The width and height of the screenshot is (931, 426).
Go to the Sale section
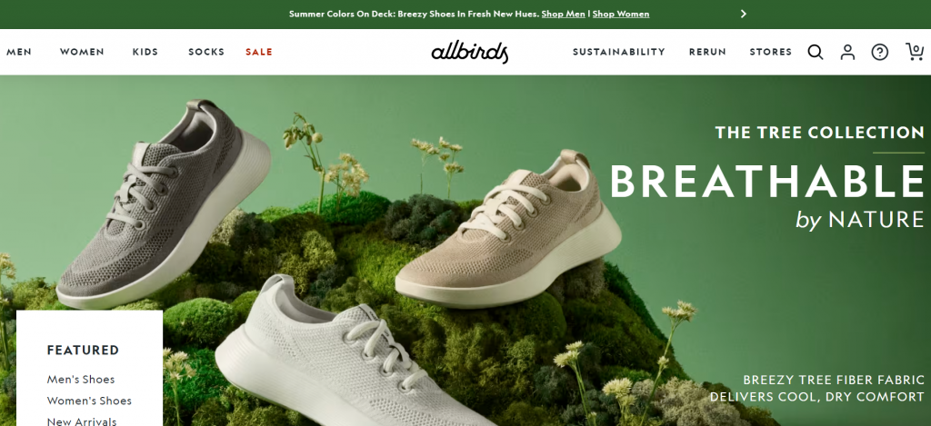coord(259,52)
